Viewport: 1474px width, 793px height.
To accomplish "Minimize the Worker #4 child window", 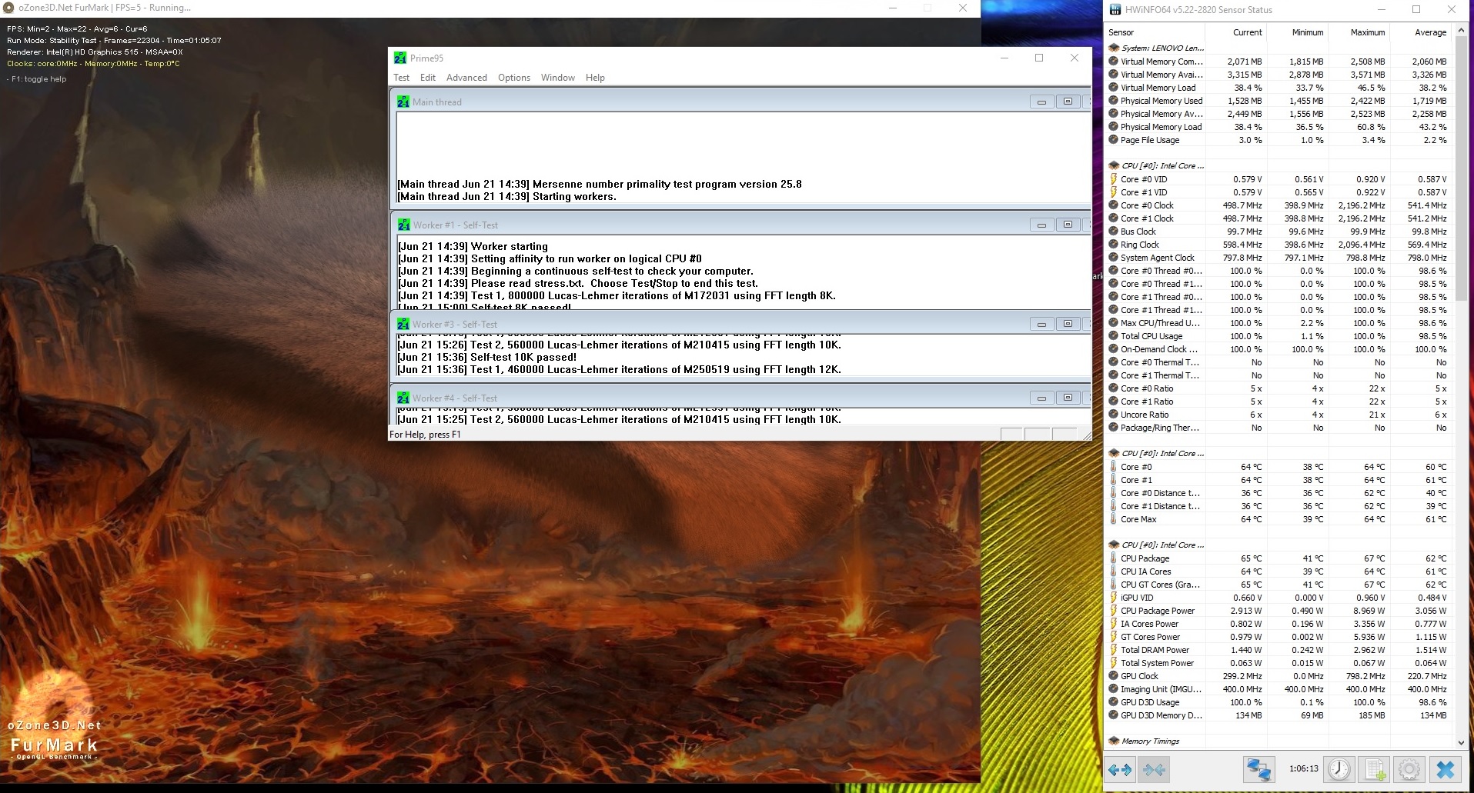I will (1041, 398).
